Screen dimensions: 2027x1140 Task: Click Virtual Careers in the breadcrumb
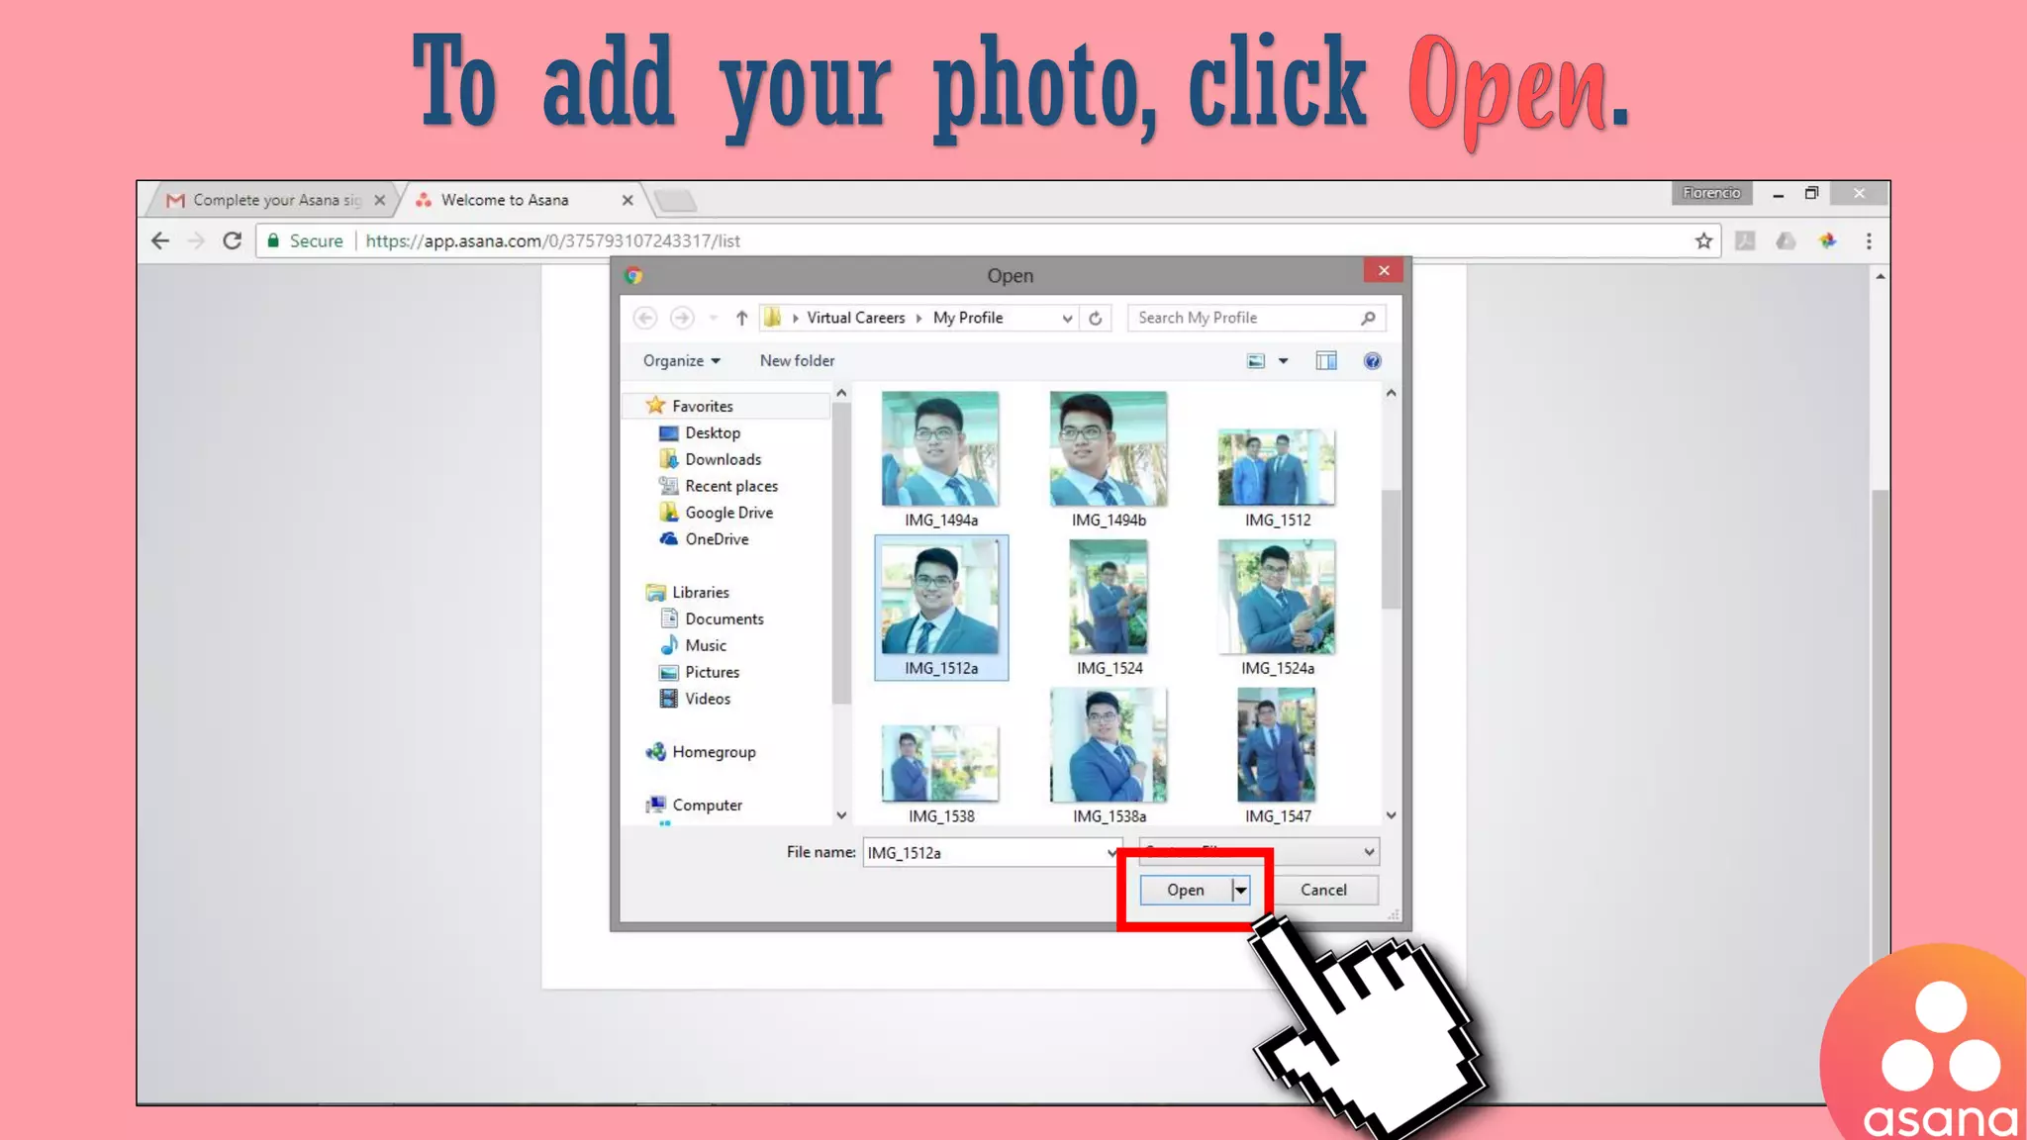tap(855, 318)
